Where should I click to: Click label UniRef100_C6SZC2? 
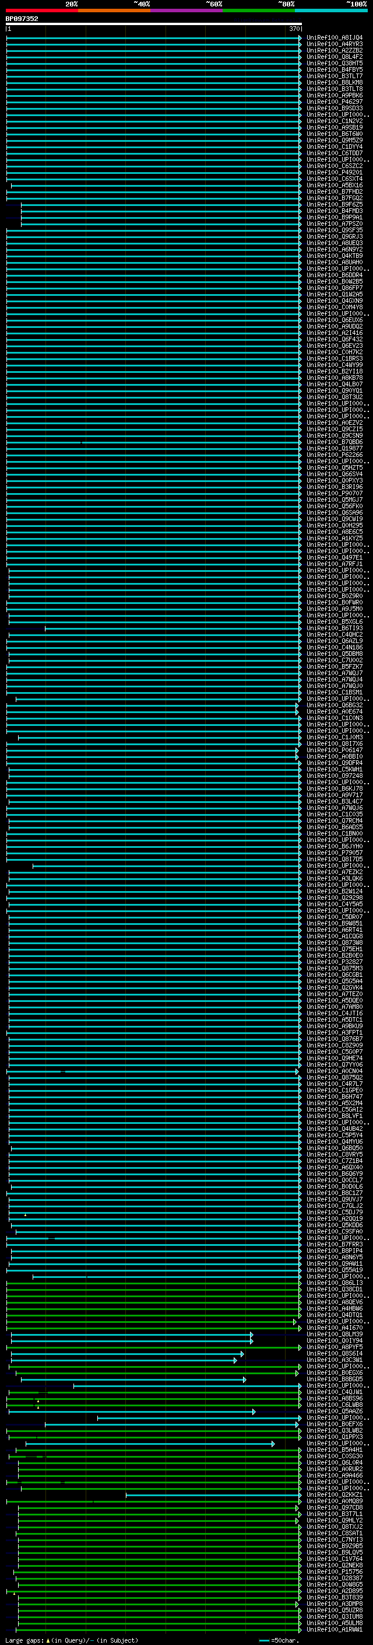coord(335,166)
